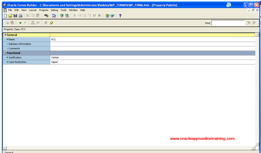Select the Subclass Information property row

[x=129, y=44]
